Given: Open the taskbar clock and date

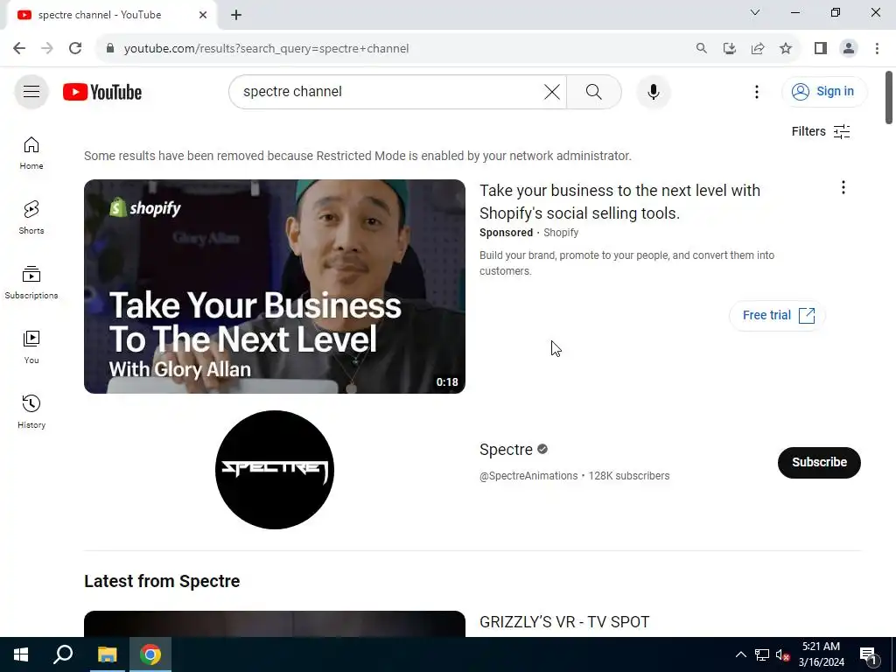Looking at the screenshot, I should pyautogui.click(x=821, y=654).
